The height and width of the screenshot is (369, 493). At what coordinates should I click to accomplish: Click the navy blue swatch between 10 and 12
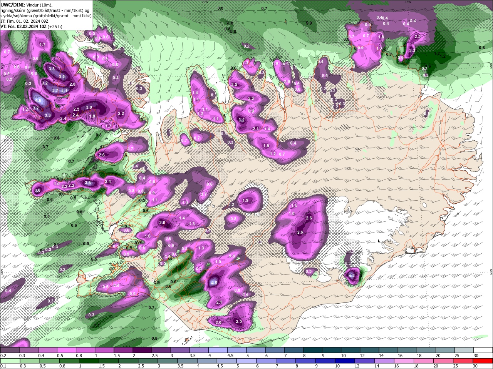(x=344, y=361)
